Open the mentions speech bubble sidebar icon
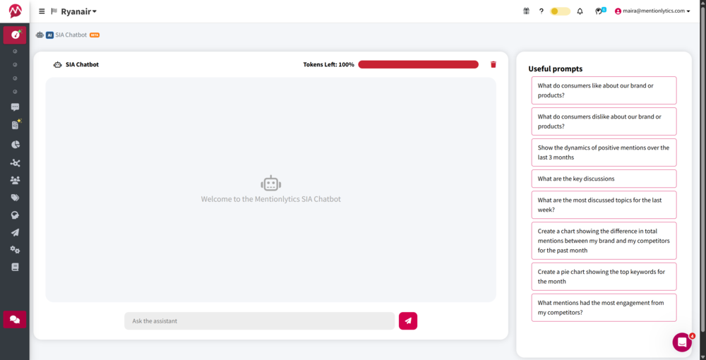Viewport: 706px width, 360px height. point(15,107)
